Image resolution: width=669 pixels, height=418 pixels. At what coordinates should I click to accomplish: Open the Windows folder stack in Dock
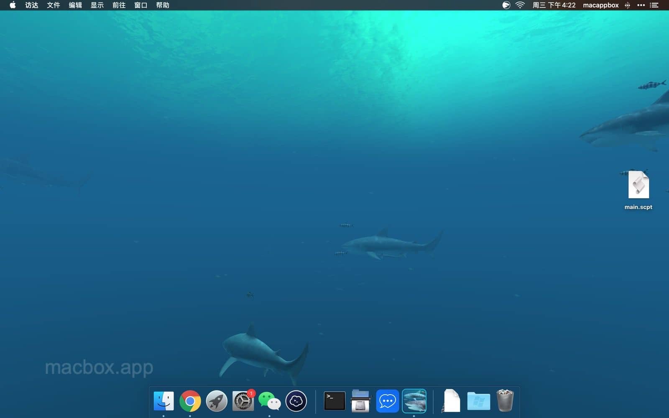tap(479, 401)
